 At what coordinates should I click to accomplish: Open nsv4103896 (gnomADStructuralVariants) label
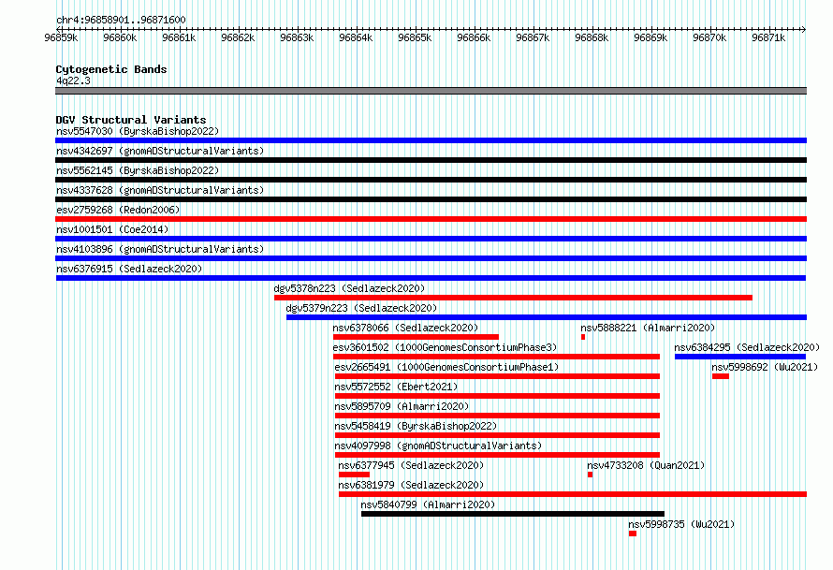coord(160,249)
